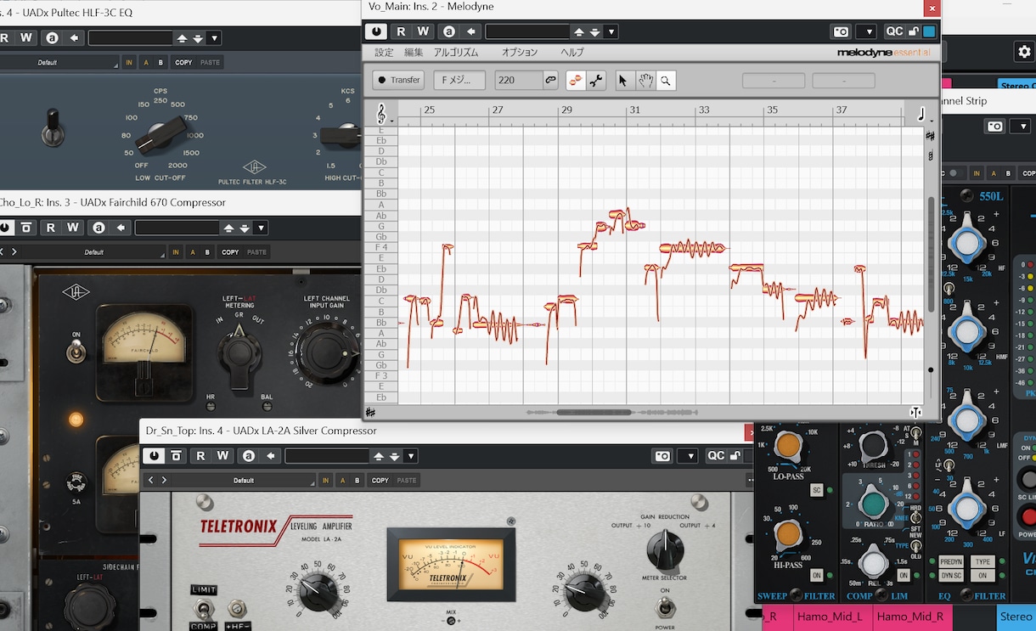Click the Transfer button in Melodyne
This screenshot has width=1036, height=631.
click(399, 80)
